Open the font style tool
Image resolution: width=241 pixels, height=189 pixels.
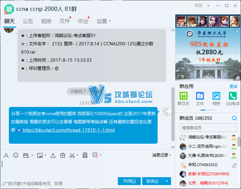tap(6, 155)
